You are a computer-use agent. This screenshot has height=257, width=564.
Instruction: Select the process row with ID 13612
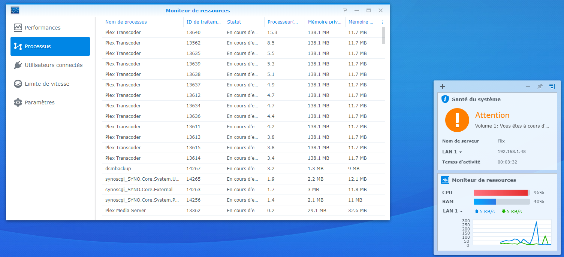(x=244, y=95)
